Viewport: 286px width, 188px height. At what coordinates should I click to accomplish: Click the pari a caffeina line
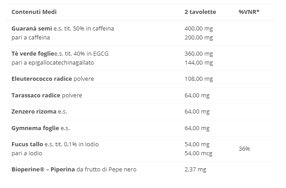(x=31, y=38)
